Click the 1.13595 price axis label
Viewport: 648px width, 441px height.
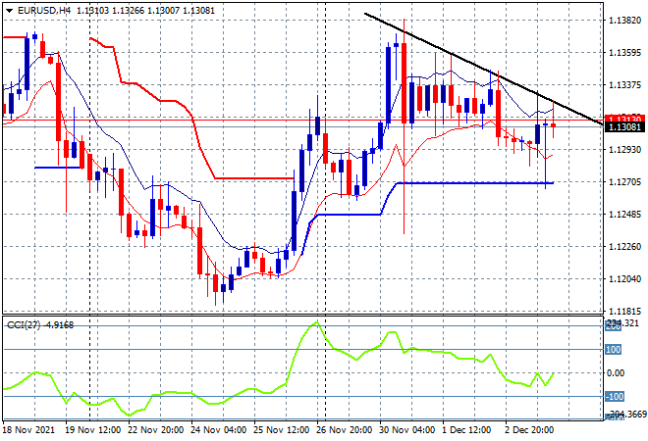(x=624, y=52)
